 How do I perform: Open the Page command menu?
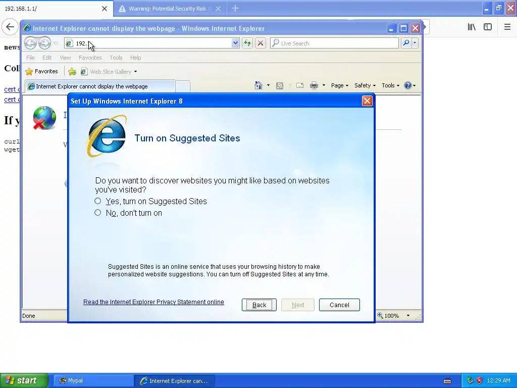[x=340, y=85]
